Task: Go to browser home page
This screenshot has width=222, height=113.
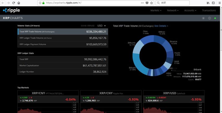Action: point(19,3)
